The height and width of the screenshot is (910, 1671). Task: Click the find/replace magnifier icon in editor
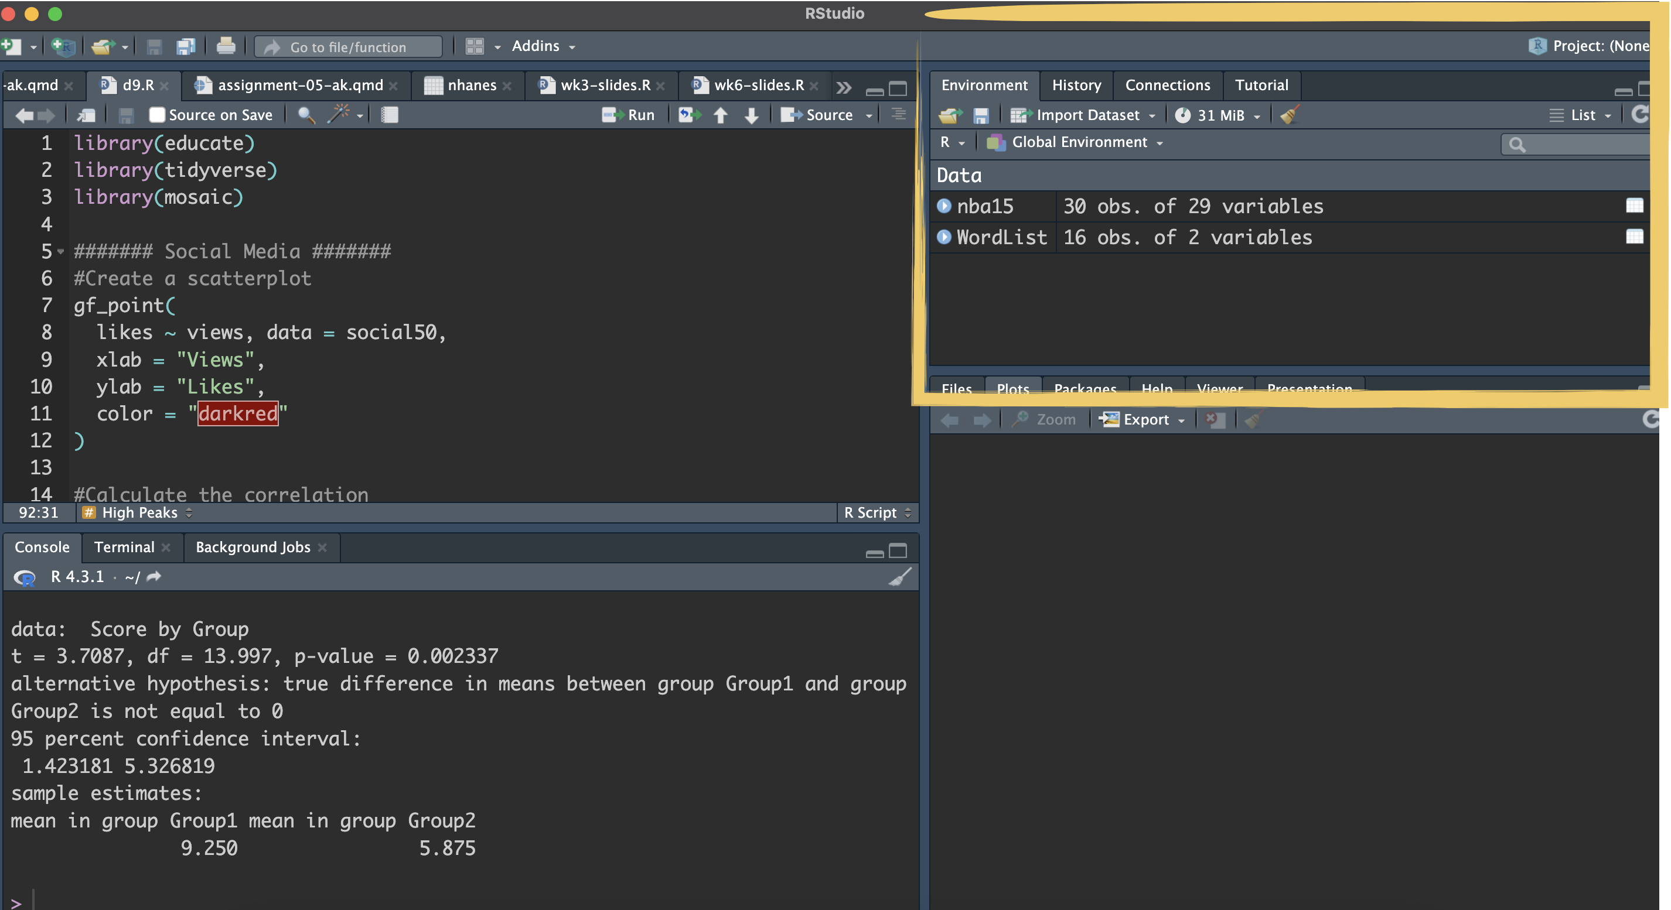(305, 115)
